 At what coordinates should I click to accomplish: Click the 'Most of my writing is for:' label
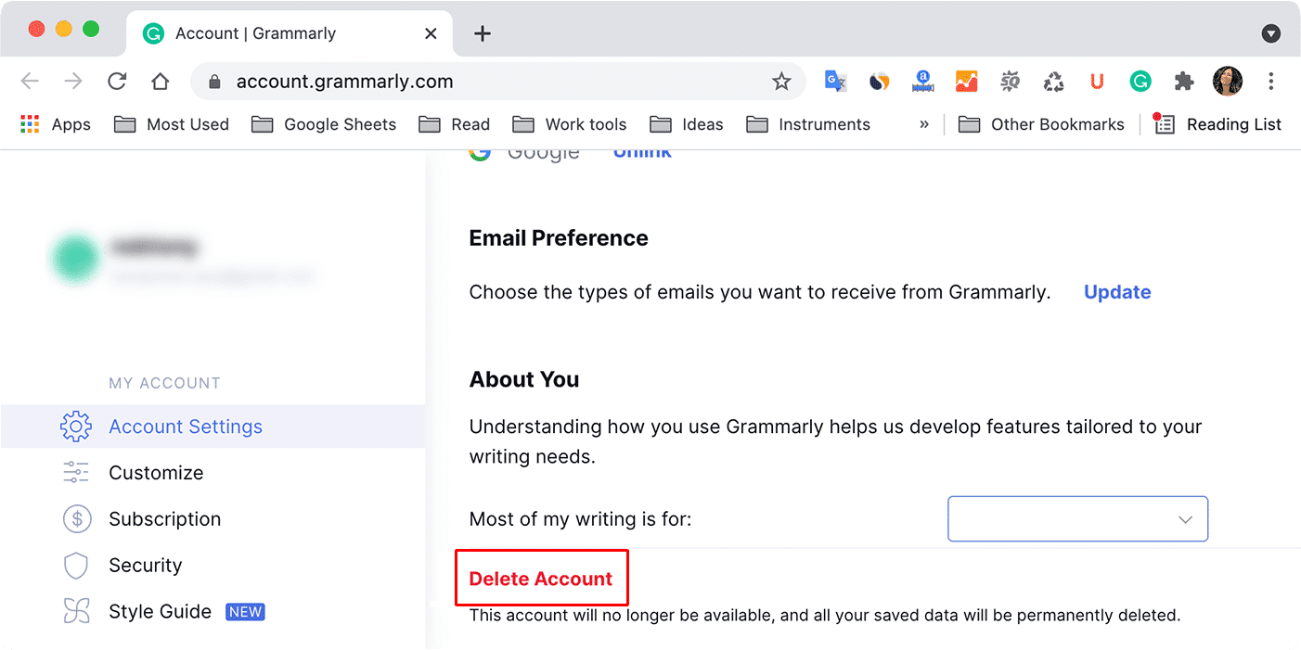pos(581,519)
